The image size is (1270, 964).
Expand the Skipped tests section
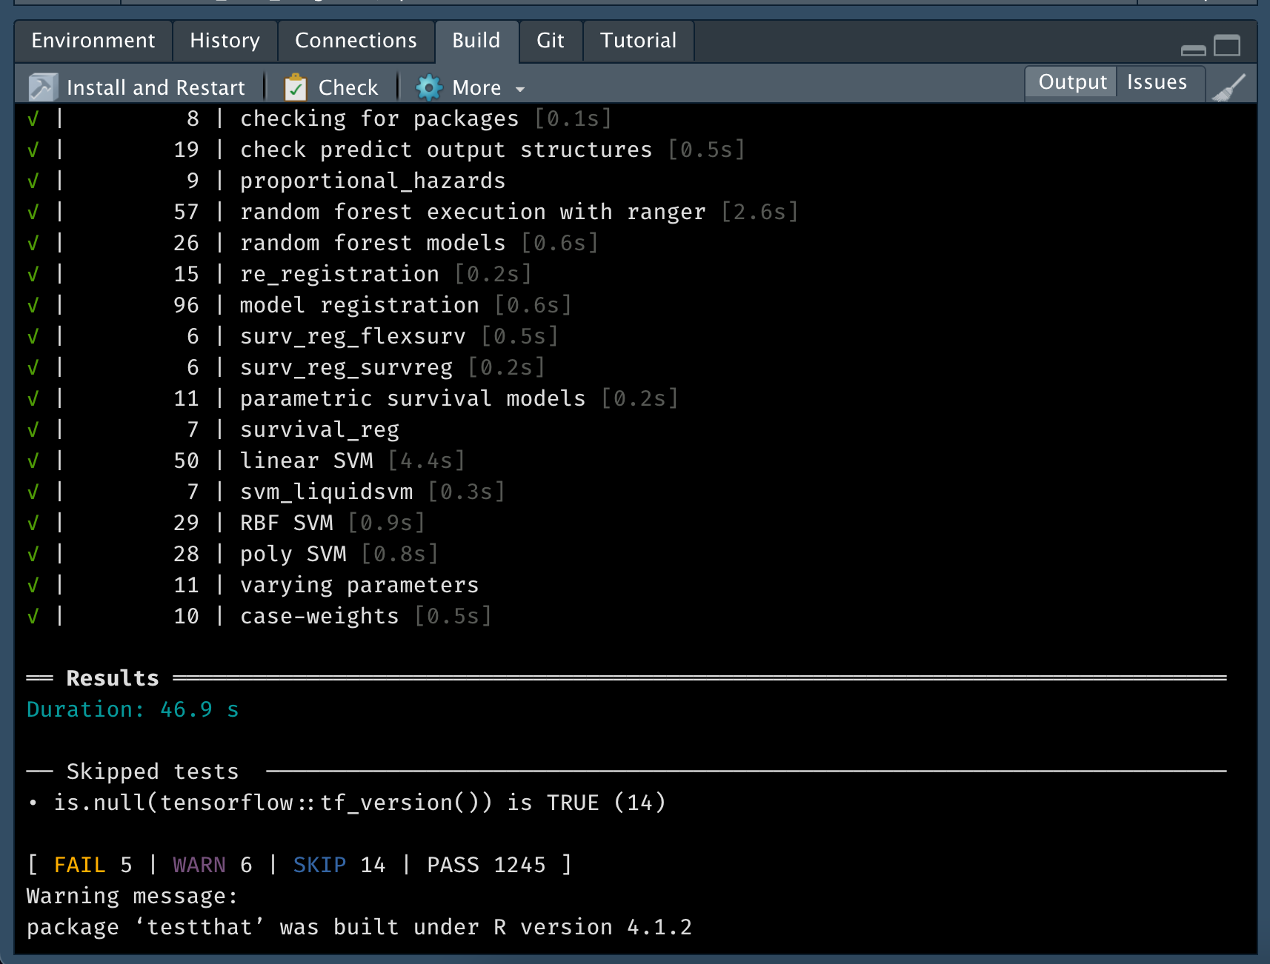(151, 771)
